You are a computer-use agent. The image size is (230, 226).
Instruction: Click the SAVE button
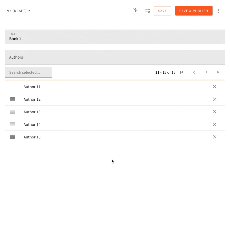tap(162, 11)
